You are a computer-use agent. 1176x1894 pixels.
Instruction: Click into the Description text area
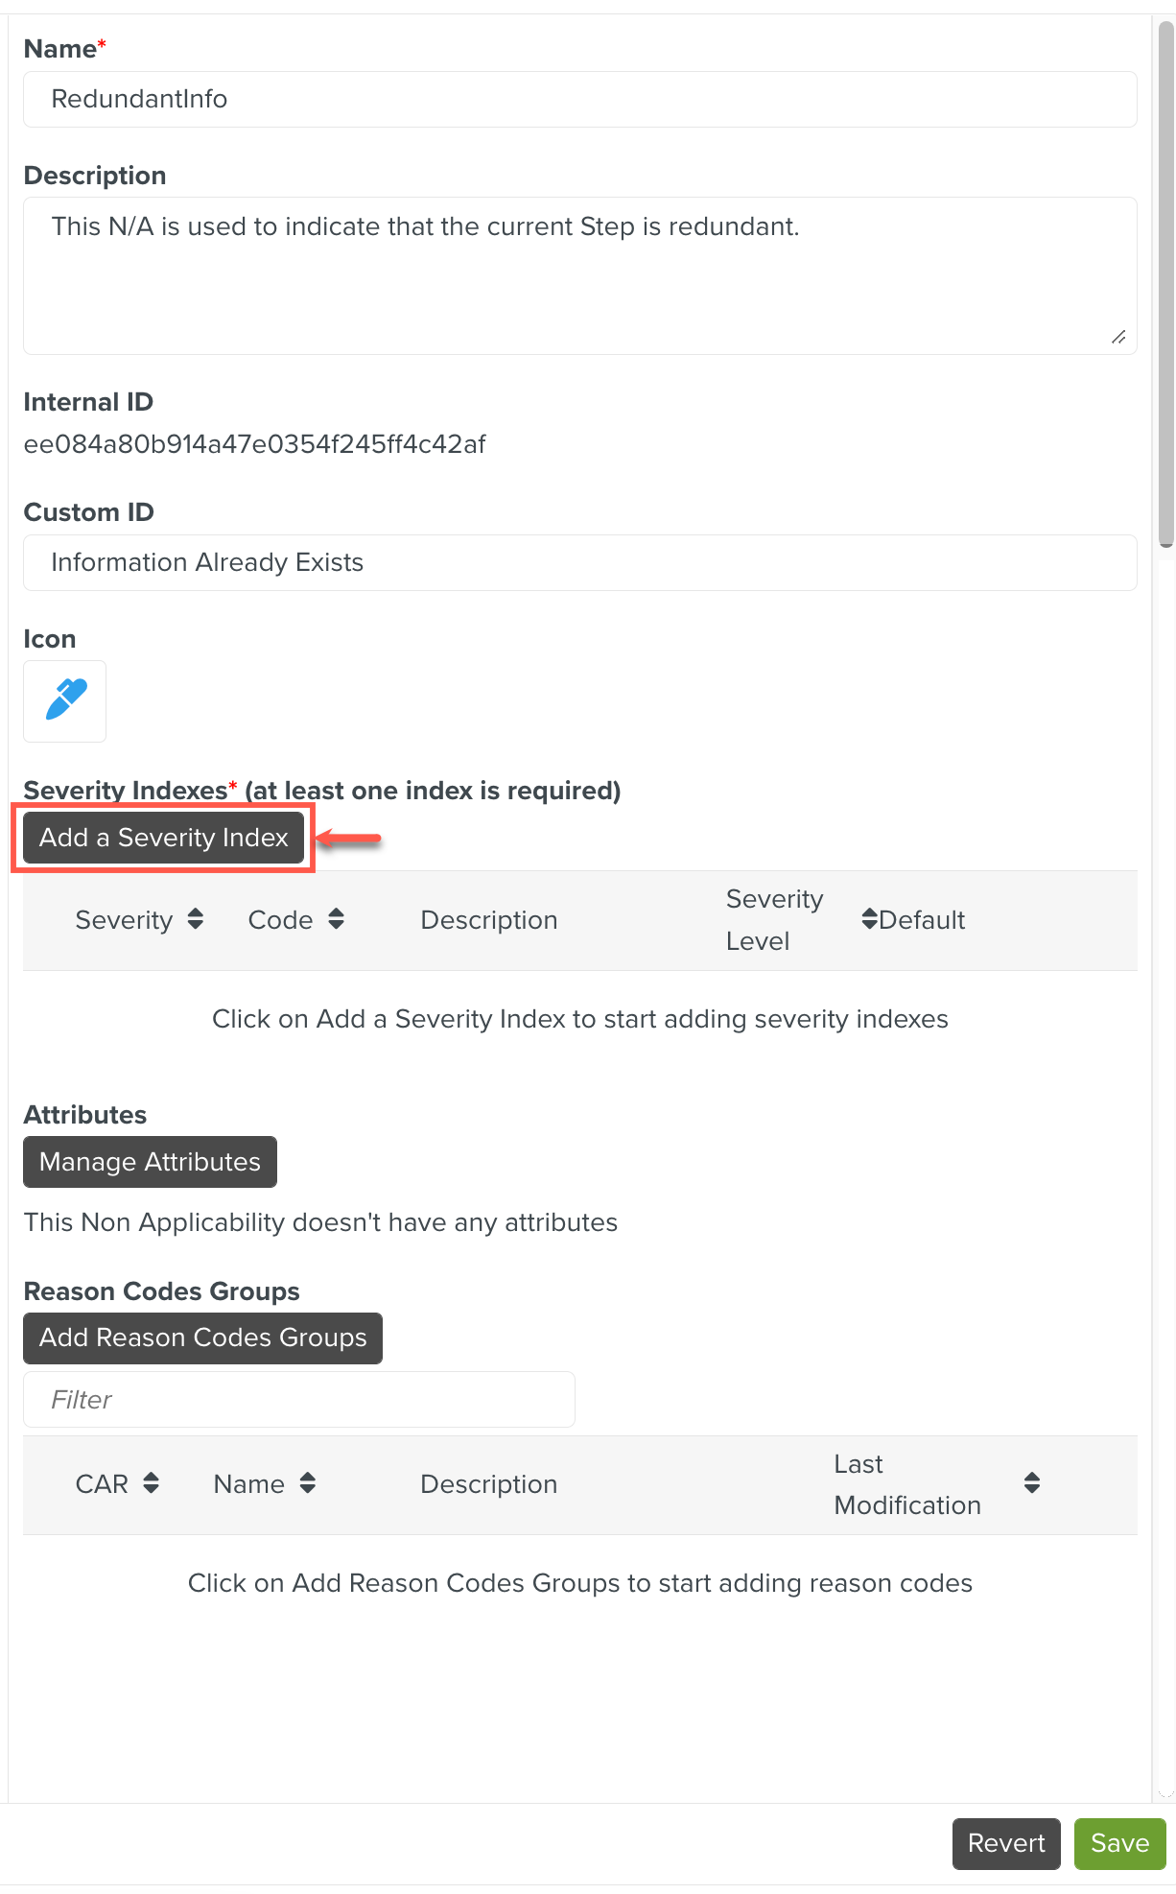click(579, 276)
